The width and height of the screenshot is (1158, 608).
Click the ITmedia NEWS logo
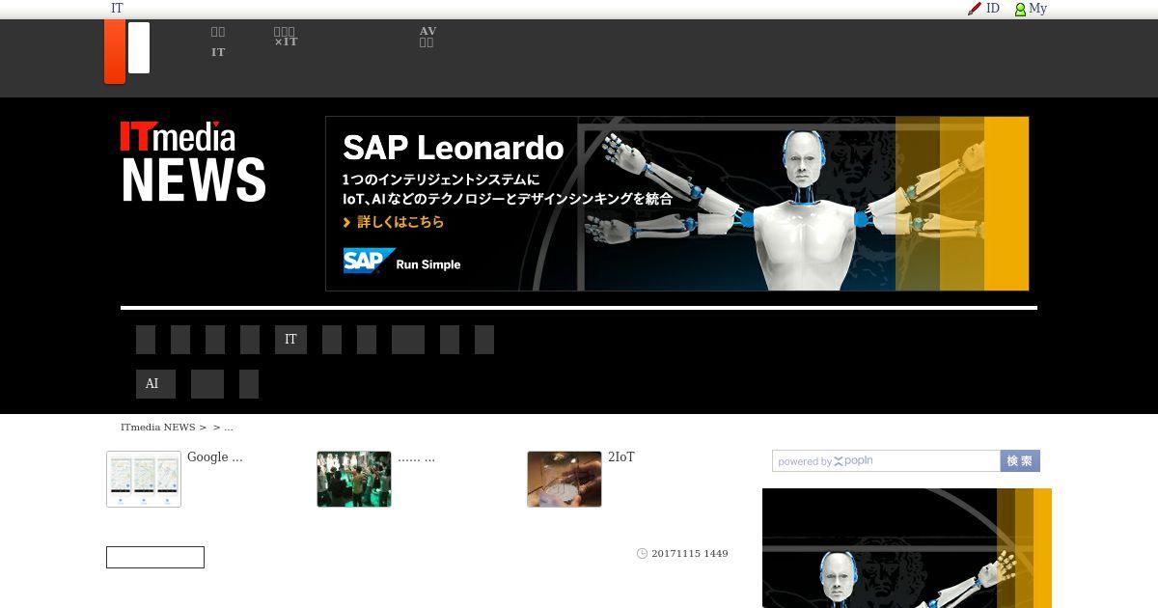193,161
